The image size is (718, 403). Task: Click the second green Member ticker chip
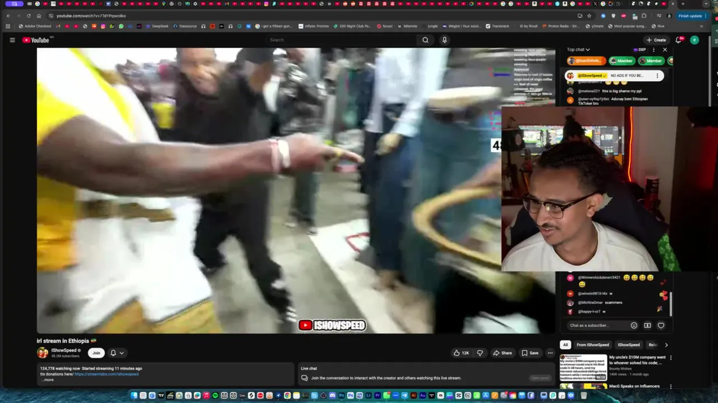point(651,60)
